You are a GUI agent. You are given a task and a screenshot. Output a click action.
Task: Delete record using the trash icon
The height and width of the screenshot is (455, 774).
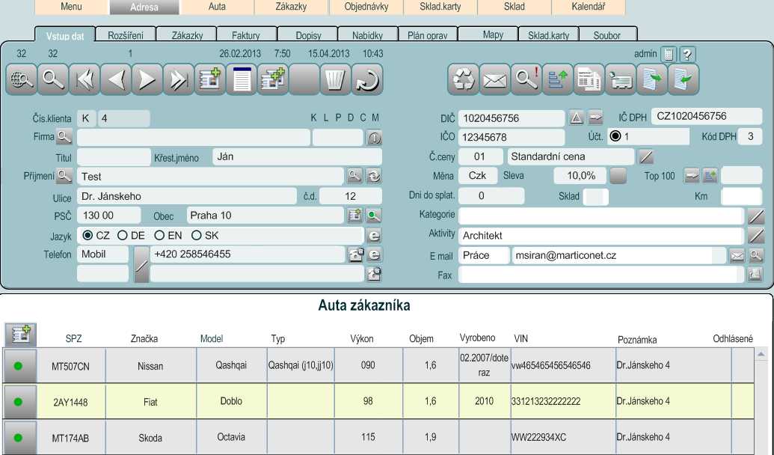[x=335, y=79]
